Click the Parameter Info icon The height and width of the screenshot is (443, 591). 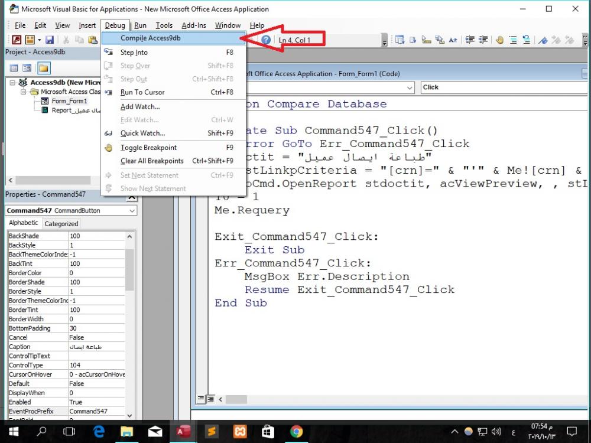(440, 40)
